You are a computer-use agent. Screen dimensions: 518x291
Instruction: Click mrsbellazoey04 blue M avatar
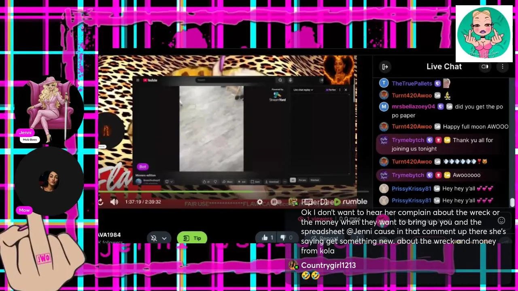pyautogui.click(x=384, y=107)
